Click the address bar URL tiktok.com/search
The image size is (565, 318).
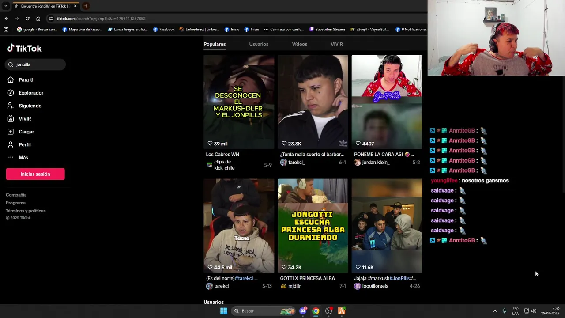point(101,19)
